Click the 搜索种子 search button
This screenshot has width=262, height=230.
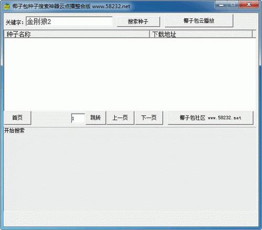tap(138, 21)
